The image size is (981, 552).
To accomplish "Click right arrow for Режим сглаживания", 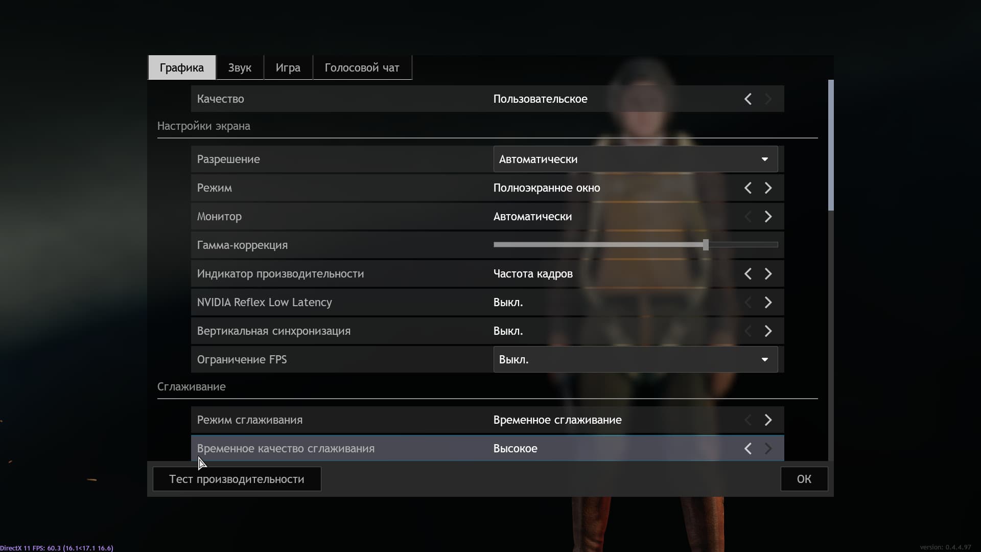I will coord(768,420).
